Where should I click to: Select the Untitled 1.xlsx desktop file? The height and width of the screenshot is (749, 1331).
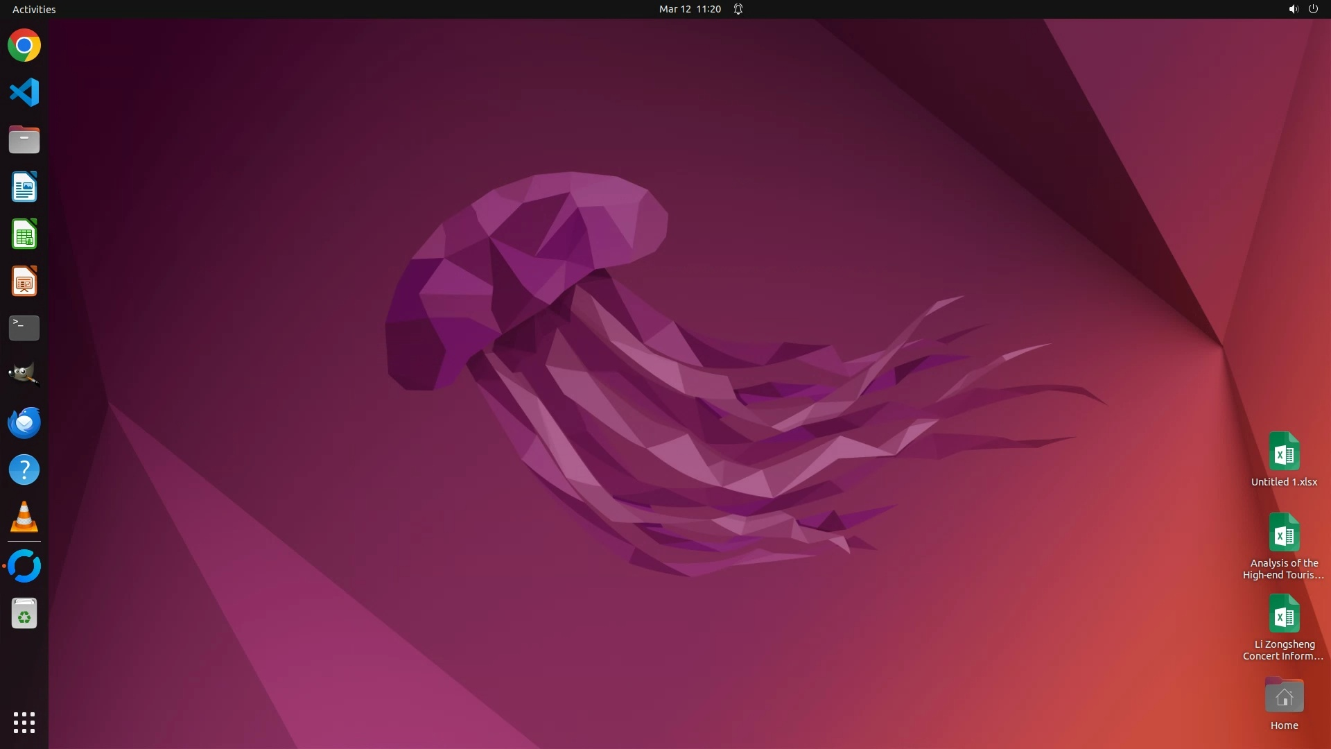(x=1284, y=459)
